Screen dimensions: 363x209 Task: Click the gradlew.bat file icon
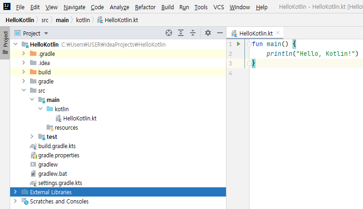33,173
